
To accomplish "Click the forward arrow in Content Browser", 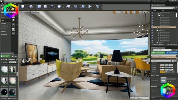I will [x=3, y=59].
